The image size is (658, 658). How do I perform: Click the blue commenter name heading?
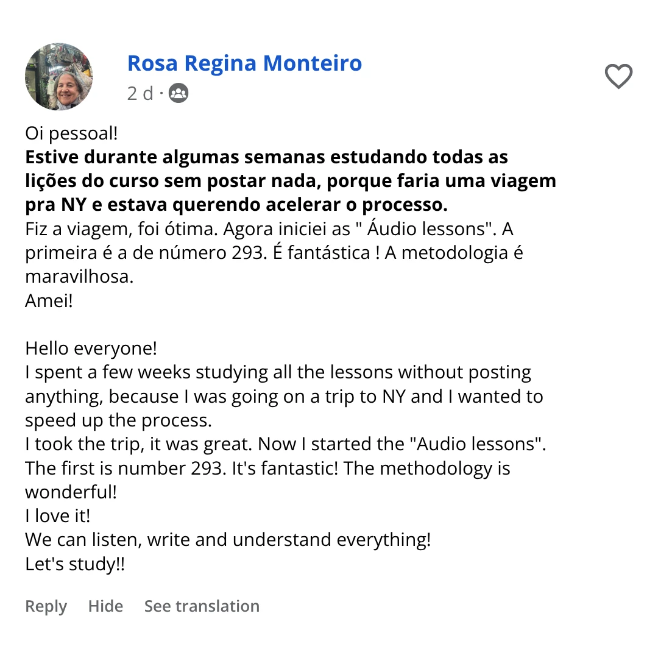(244, 63)
